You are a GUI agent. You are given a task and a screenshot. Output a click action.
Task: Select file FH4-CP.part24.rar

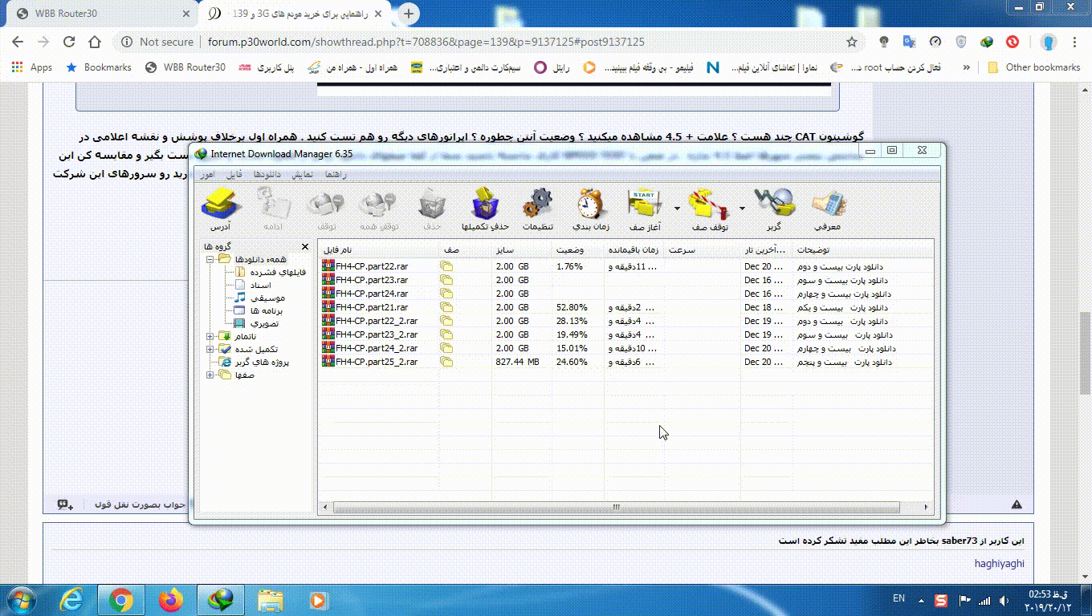[x=372, y=294]
